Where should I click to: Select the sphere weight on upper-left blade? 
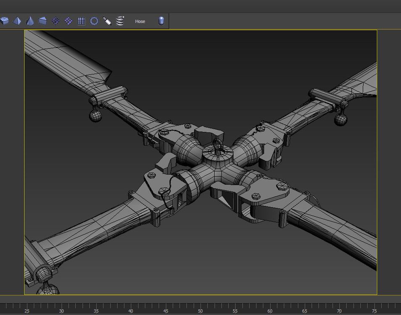[x=96, y=116]
